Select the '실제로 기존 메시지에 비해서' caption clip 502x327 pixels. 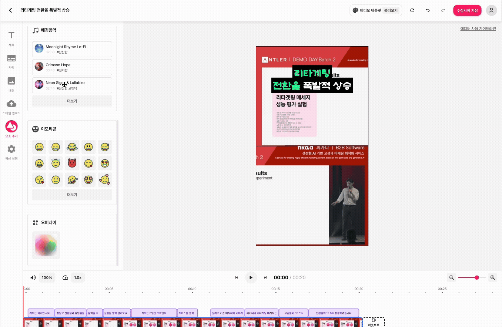click(227, 313)
